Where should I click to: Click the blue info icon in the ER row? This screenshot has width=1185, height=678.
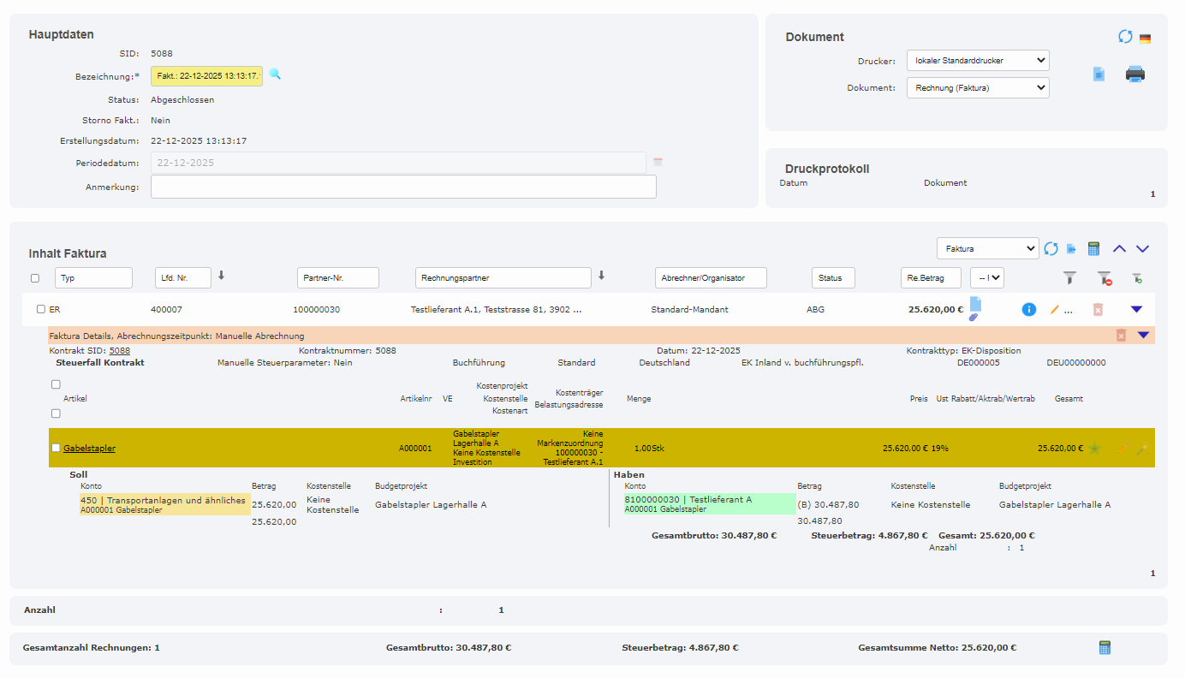(1029, 310)
